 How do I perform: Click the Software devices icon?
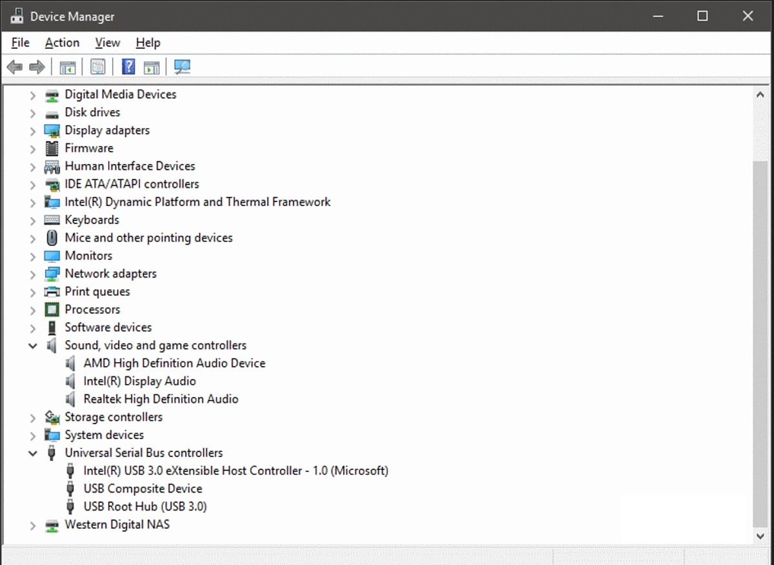tap(52, 328)
